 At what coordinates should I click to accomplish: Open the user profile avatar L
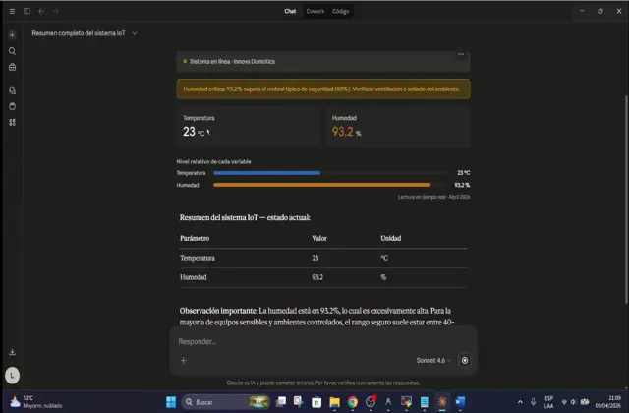click(x=12, y=375)
